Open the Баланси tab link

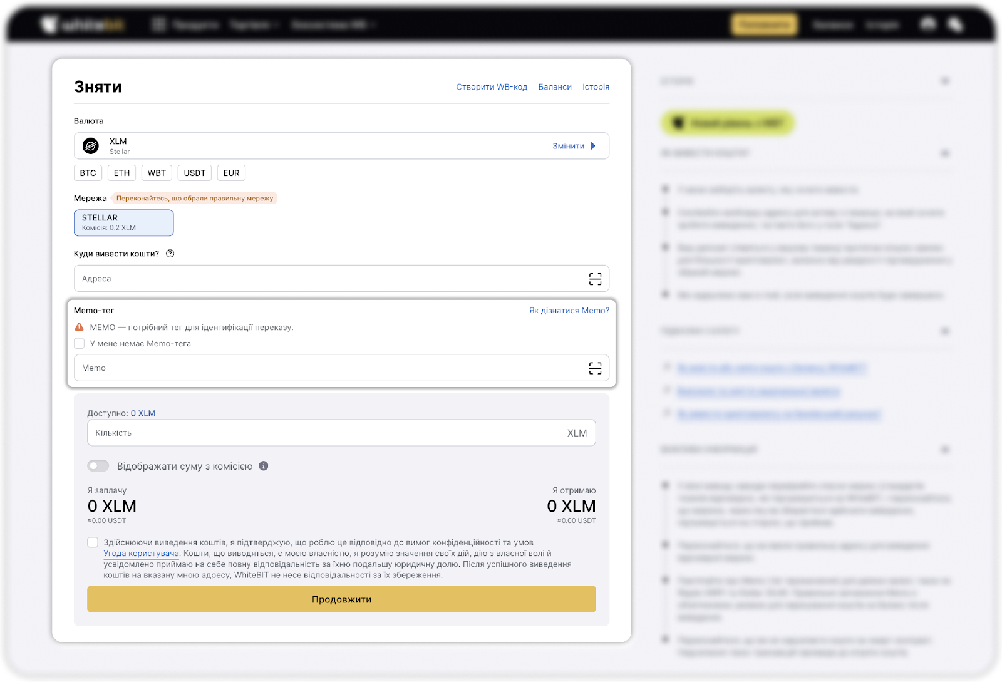point(555,87)
